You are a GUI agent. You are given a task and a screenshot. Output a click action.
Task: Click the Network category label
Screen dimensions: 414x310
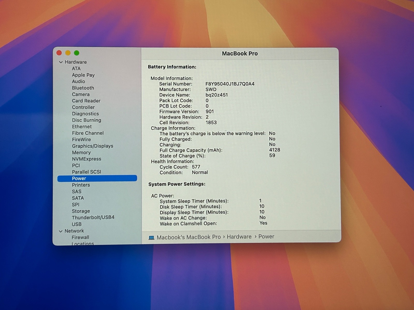[74, 231]
